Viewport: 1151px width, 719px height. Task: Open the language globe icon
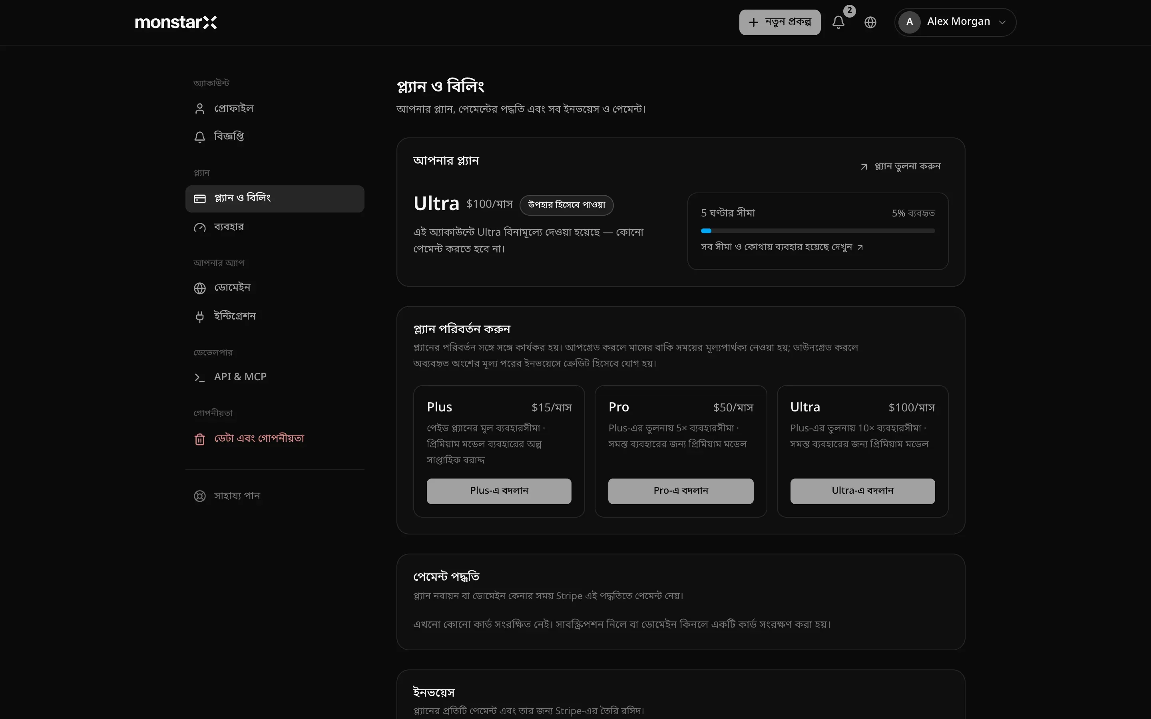tap(870, 22)
